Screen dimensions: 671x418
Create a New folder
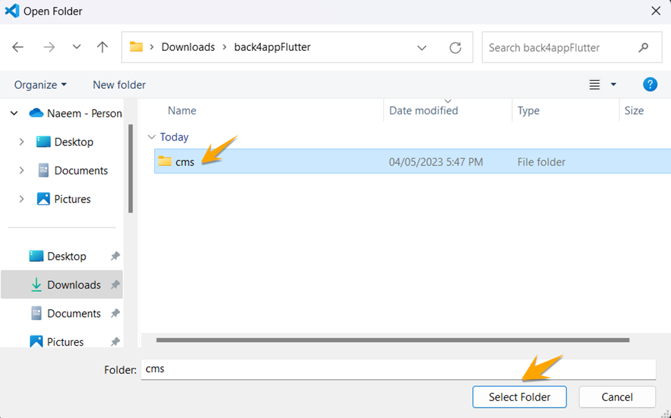(x=118, y=84)
